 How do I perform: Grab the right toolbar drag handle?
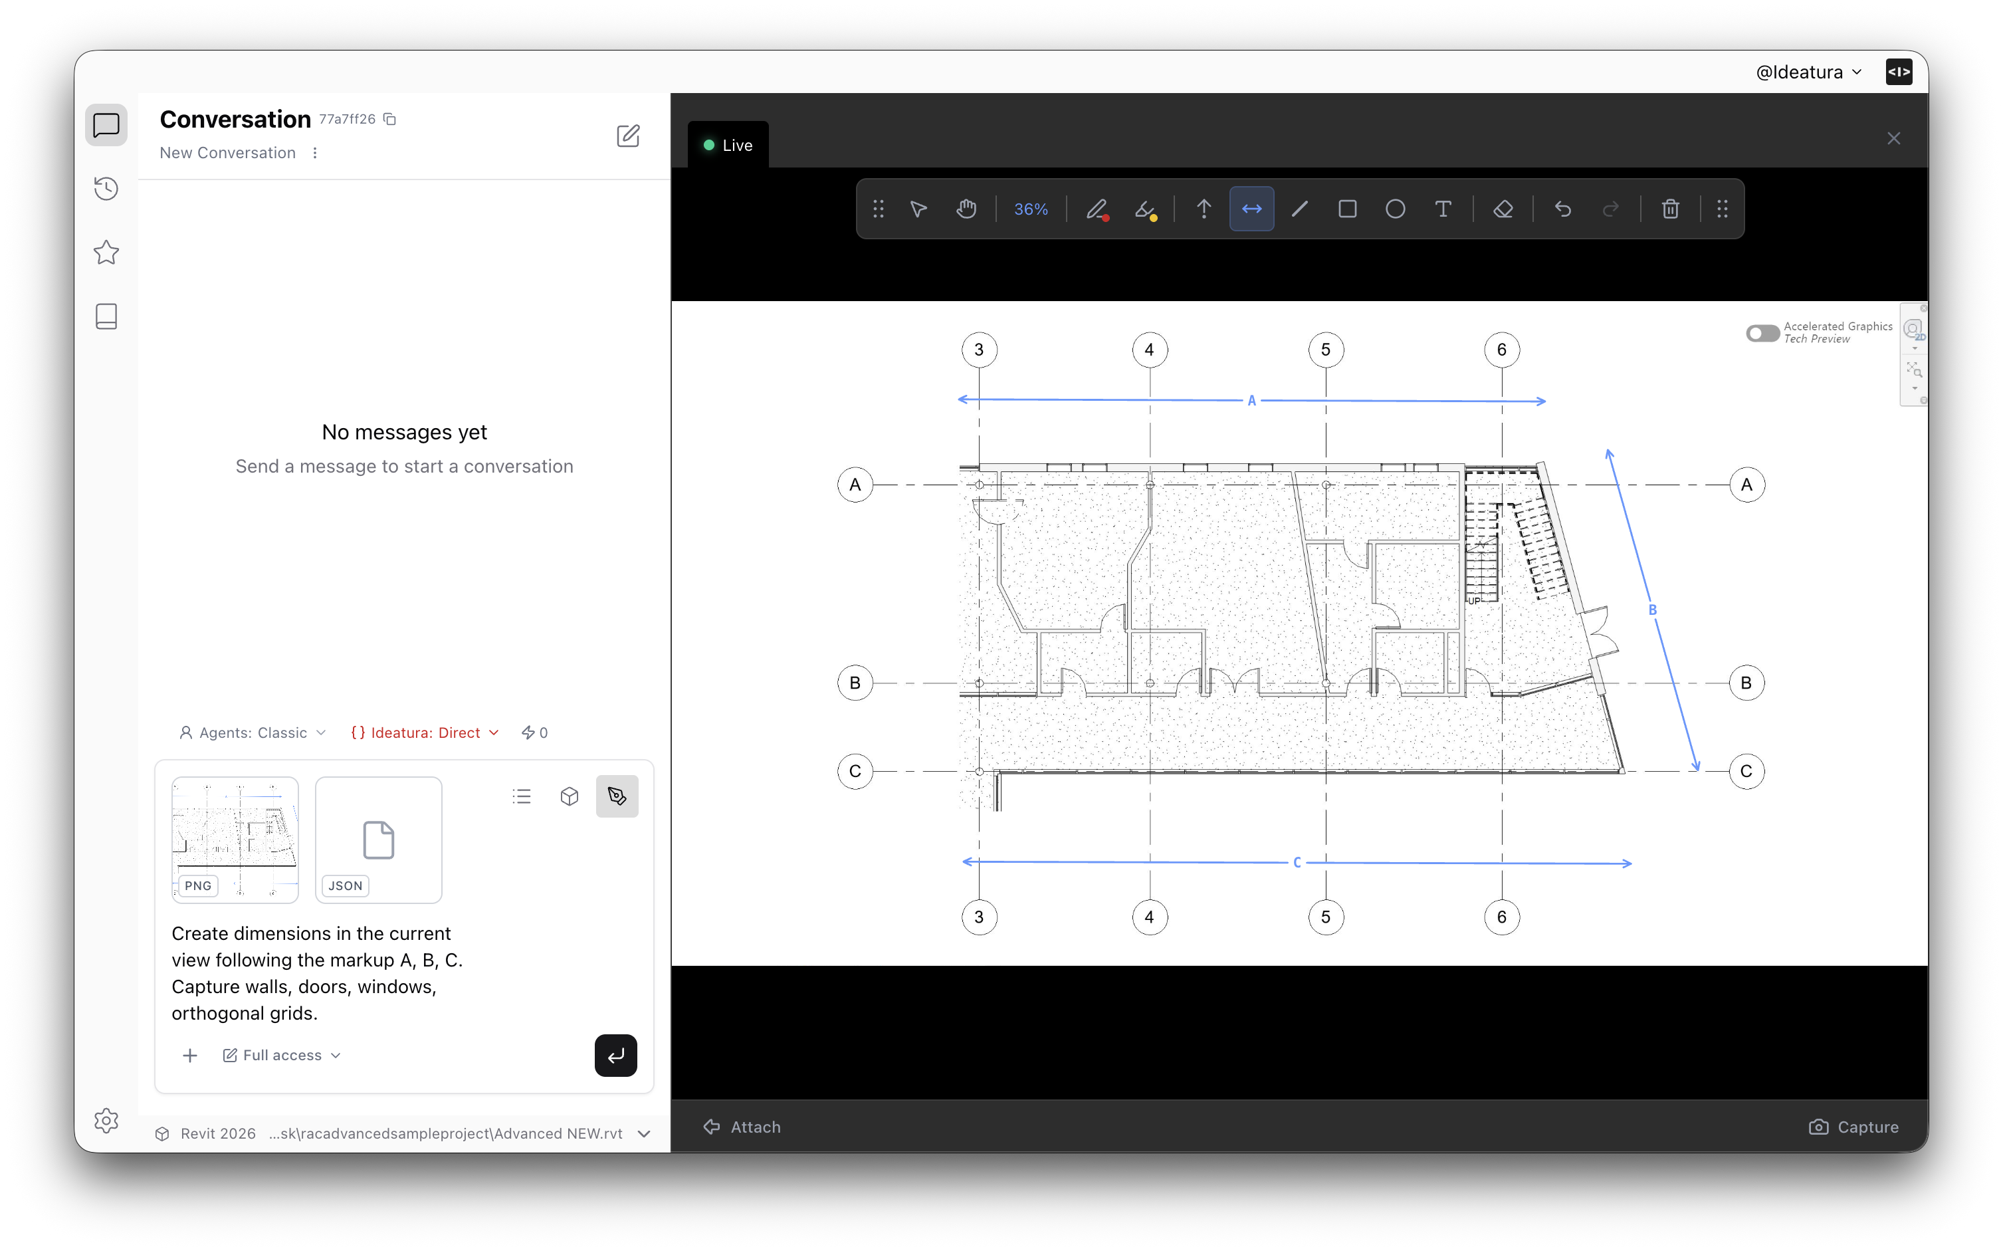(x=1723, y=209)
